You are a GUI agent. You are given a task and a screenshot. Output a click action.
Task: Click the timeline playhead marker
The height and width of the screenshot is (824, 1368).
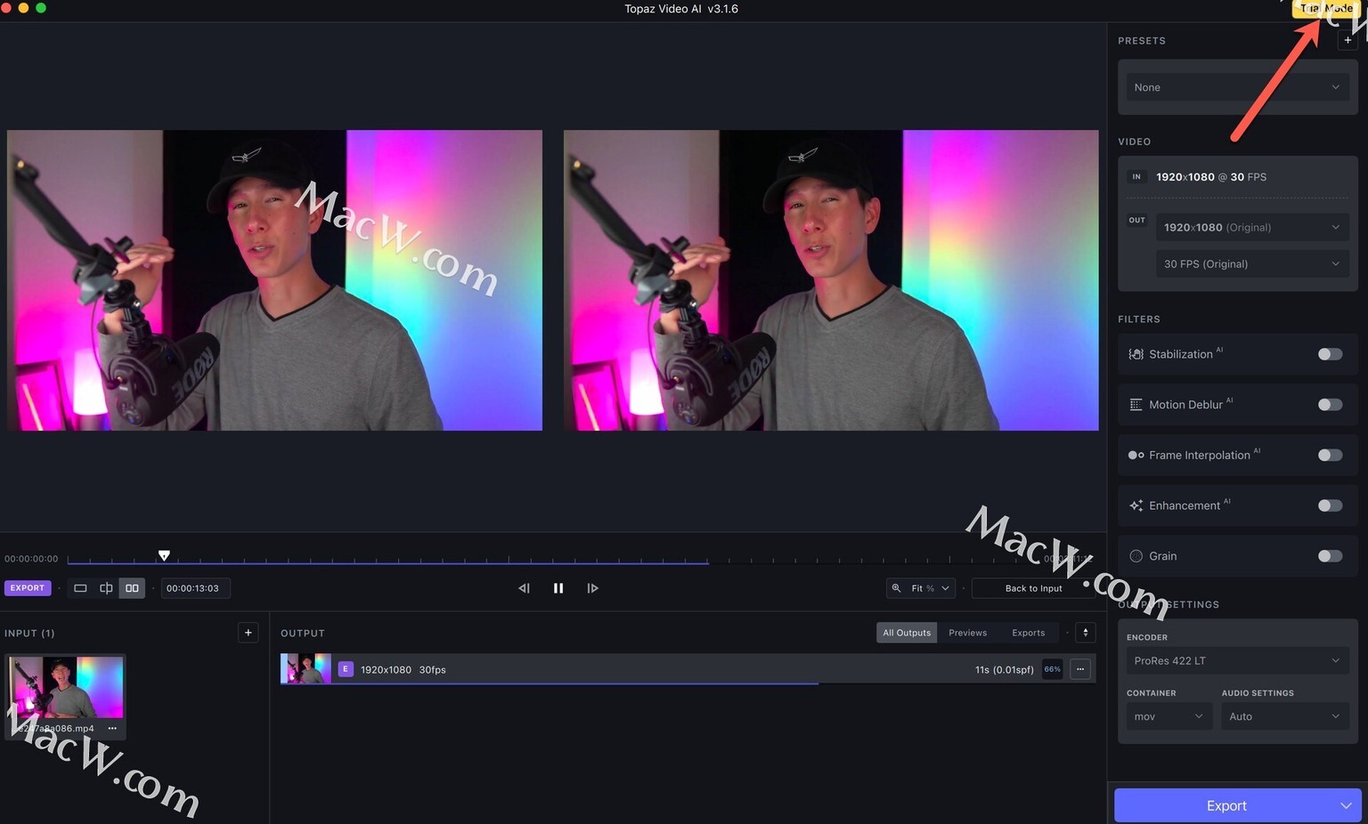[164, 555]
